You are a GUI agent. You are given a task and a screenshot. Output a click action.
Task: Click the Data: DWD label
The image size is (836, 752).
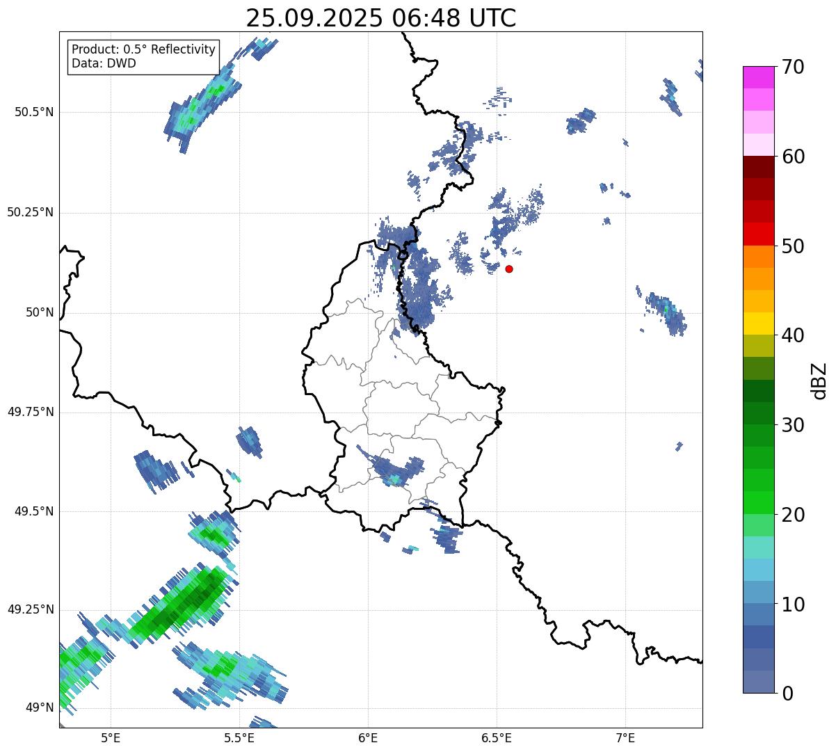pos(104,63)
